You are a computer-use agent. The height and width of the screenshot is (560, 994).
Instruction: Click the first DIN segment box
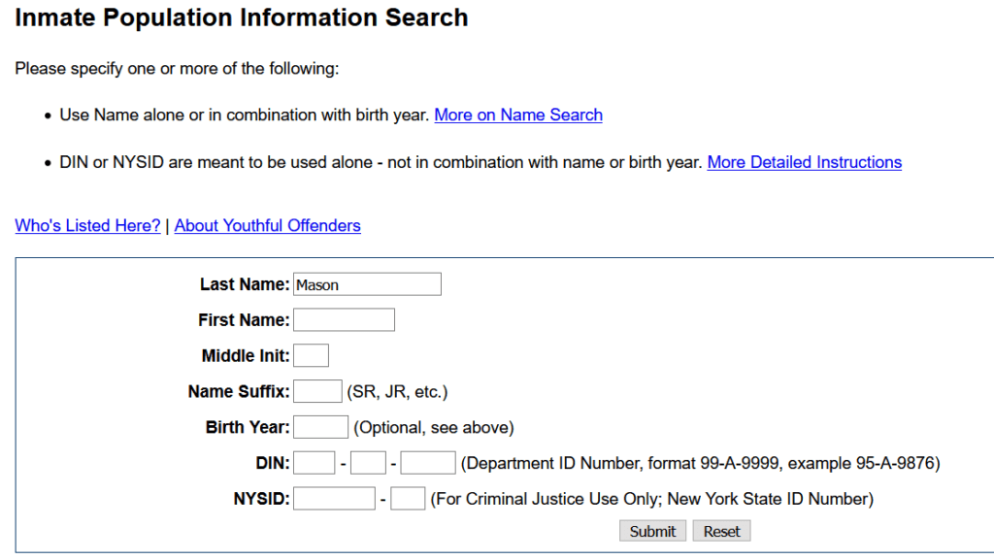pos(314,462)
